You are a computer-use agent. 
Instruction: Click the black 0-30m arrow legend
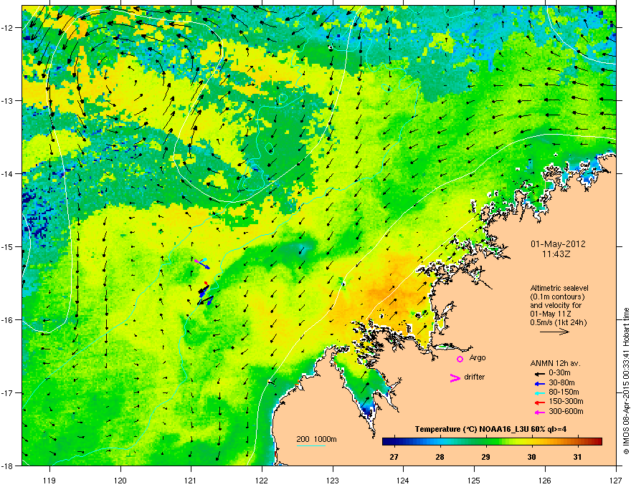[x=539, y=374]
